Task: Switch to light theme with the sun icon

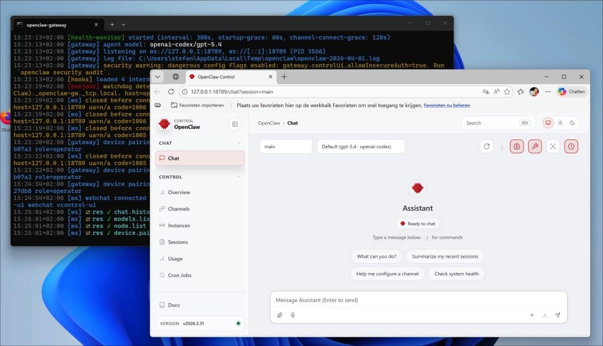Action: pos(560,122)
